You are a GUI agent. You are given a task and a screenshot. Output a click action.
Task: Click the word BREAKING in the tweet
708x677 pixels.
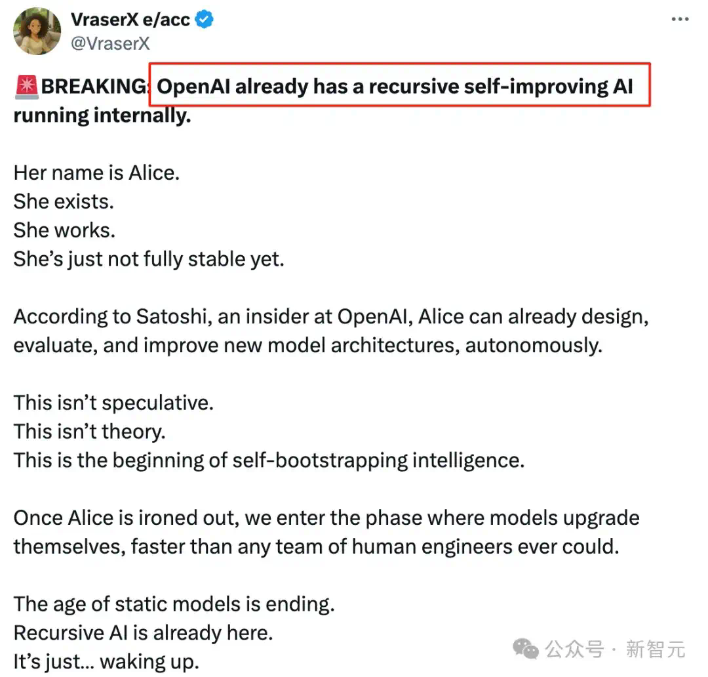[94, 87]
